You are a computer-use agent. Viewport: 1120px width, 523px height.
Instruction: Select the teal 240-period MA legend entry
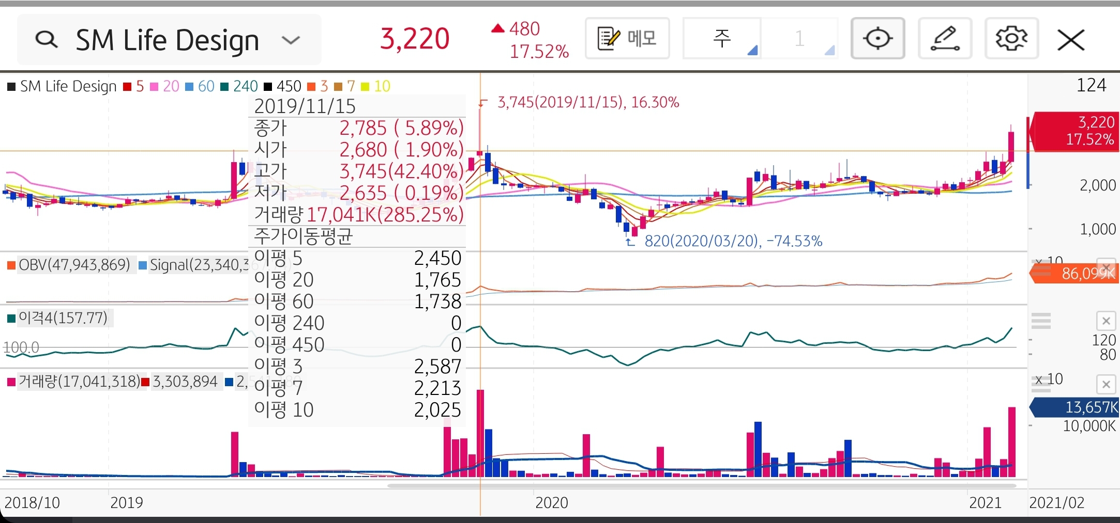point(239,86)
